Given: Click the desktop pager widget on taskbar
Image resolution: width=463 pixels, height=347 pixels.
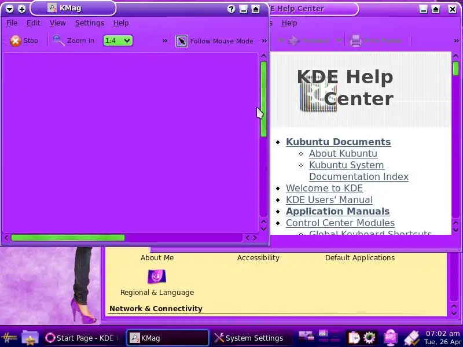Looking at the screenshot, I should click(330, 338).
